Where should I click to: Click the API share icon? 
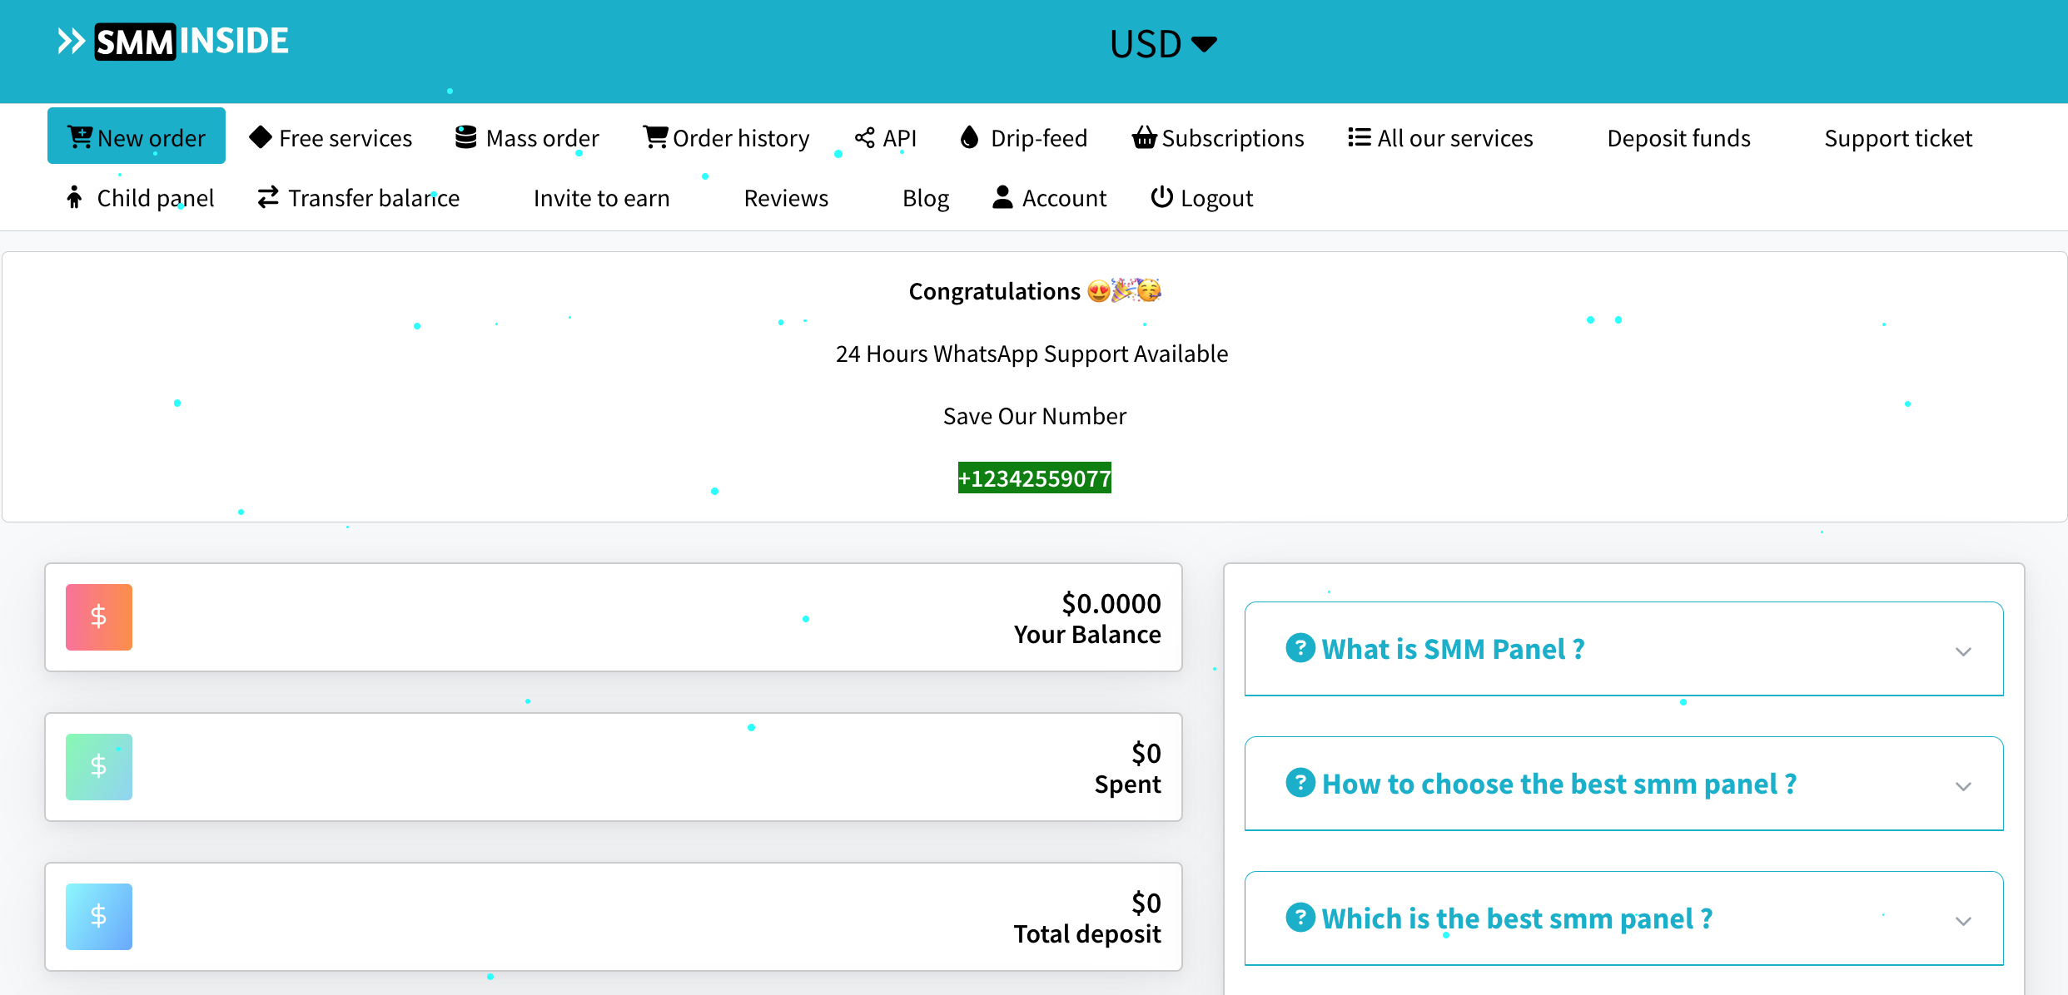click(864, 138)
